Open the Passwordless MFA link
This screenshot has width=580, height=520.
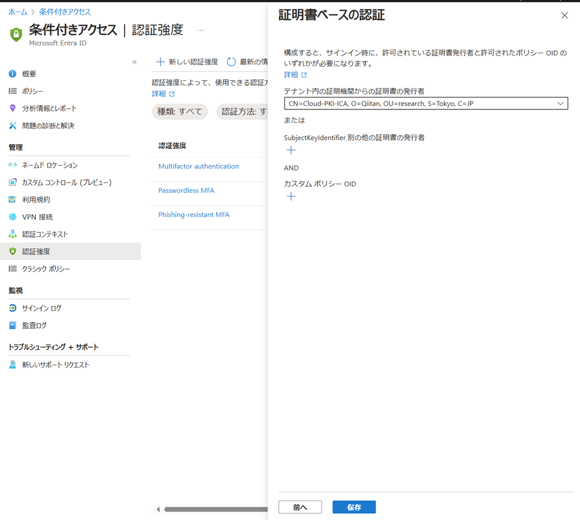(x=186, y=190)
